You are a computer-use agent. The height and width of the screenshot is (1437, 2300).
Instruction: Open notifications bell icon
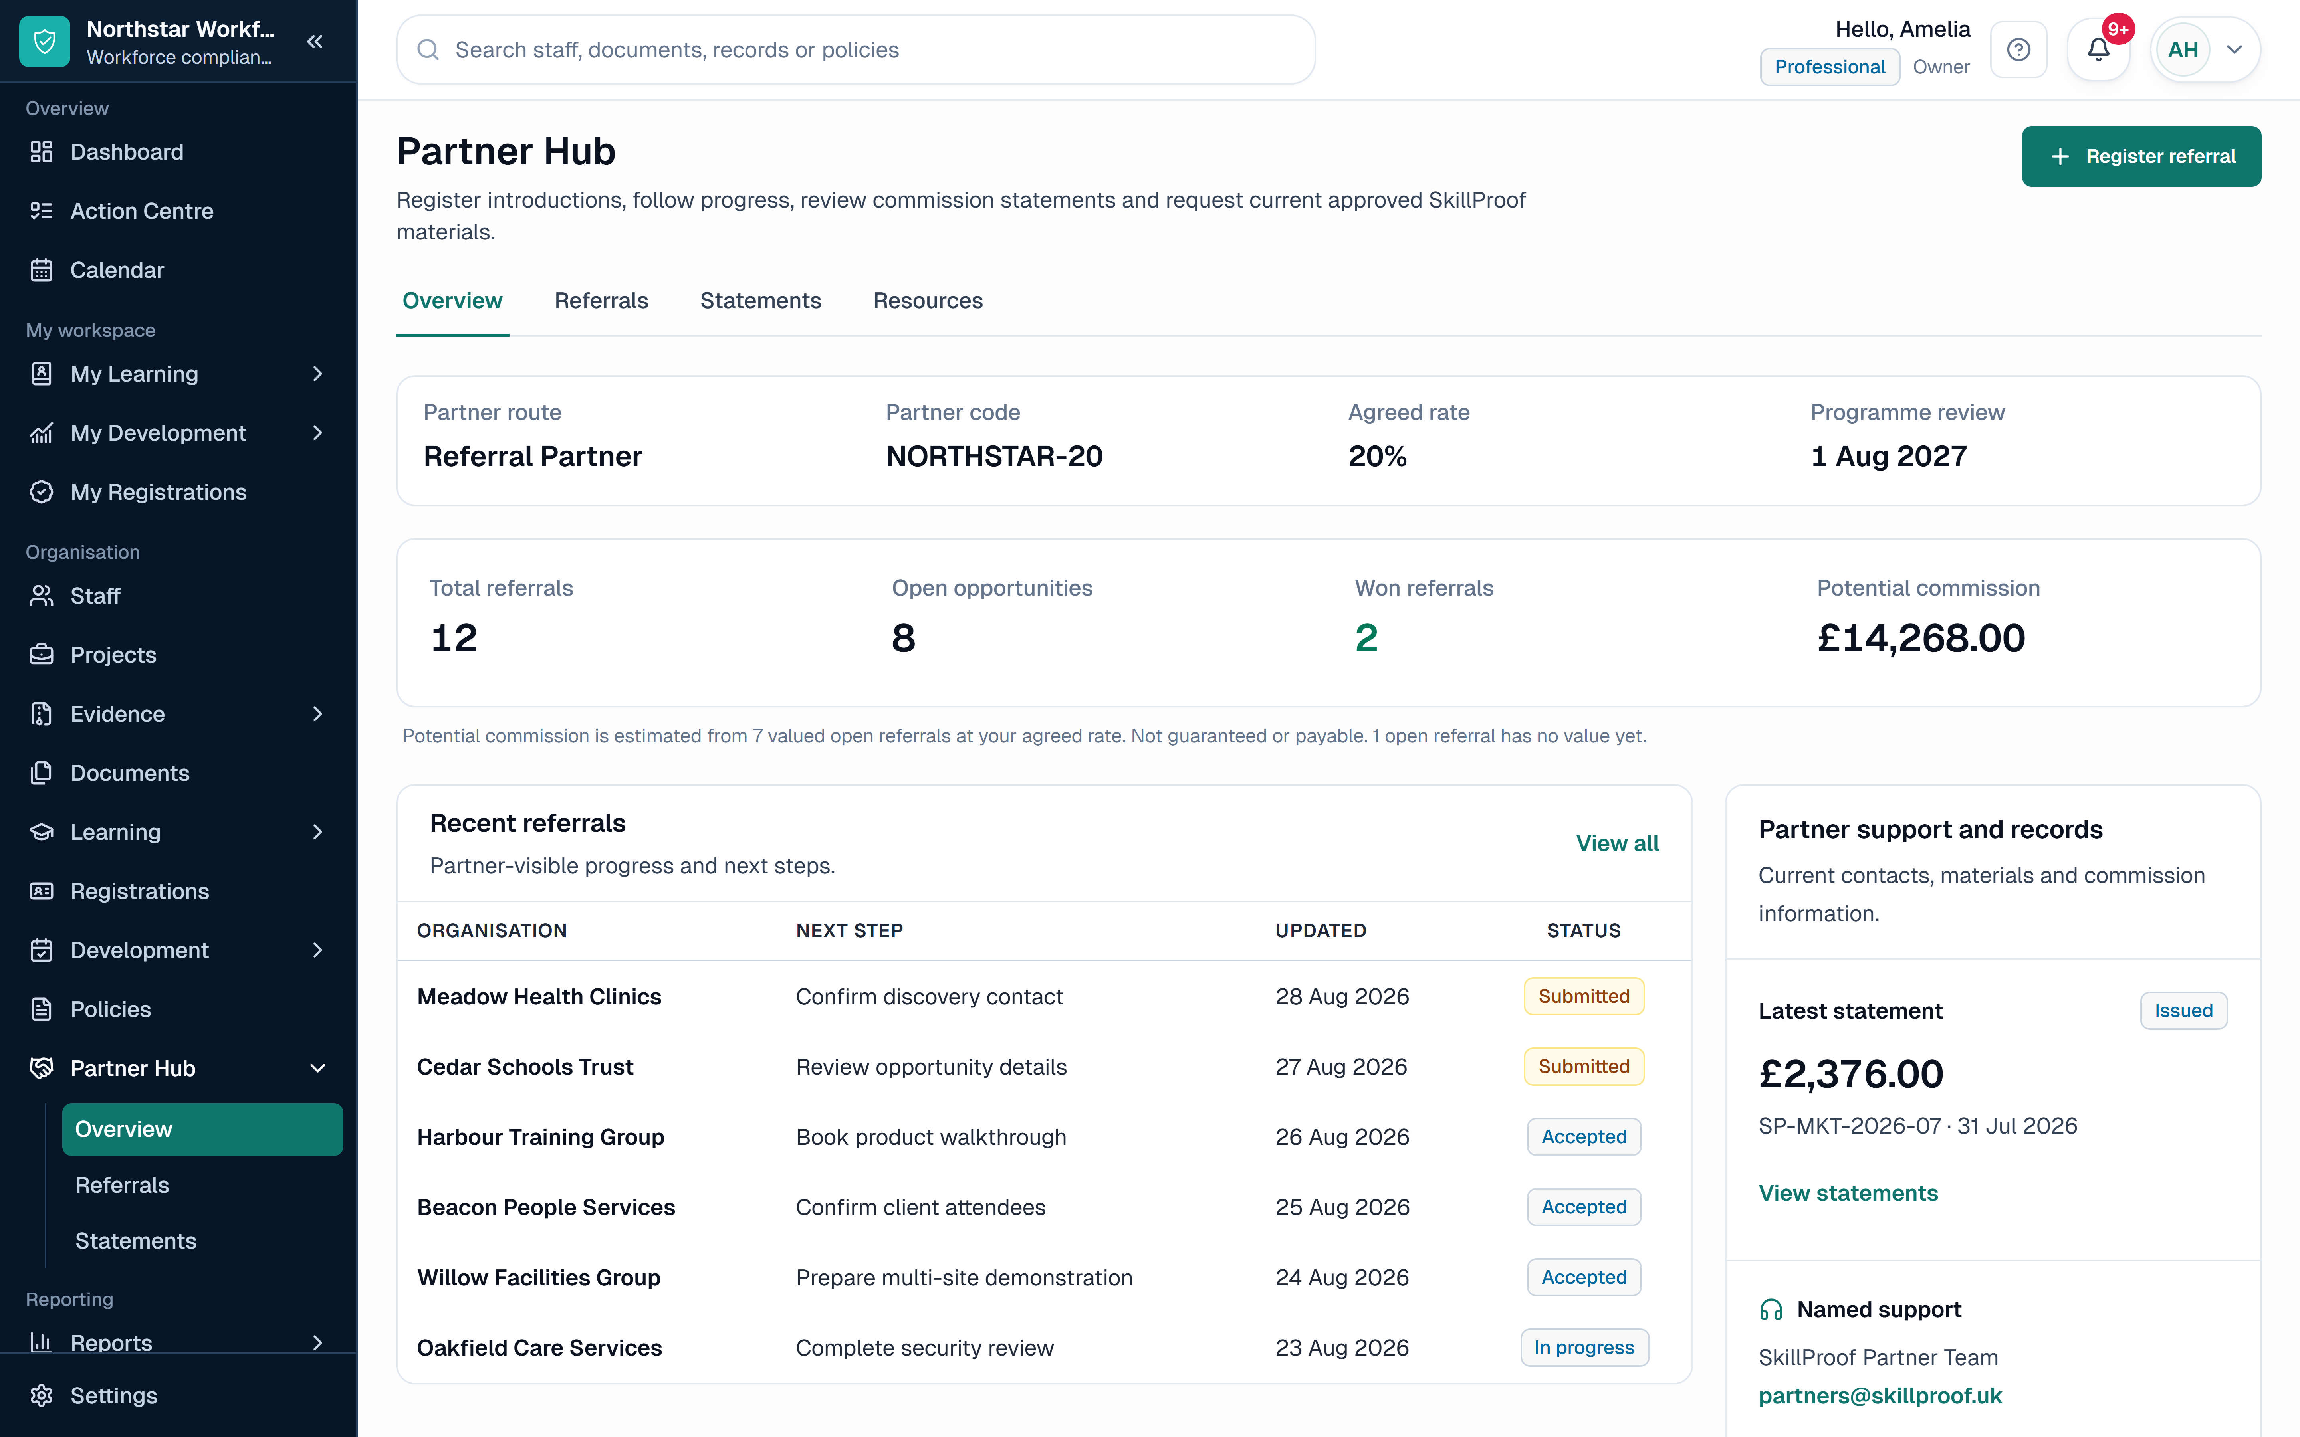point(2098,49)
